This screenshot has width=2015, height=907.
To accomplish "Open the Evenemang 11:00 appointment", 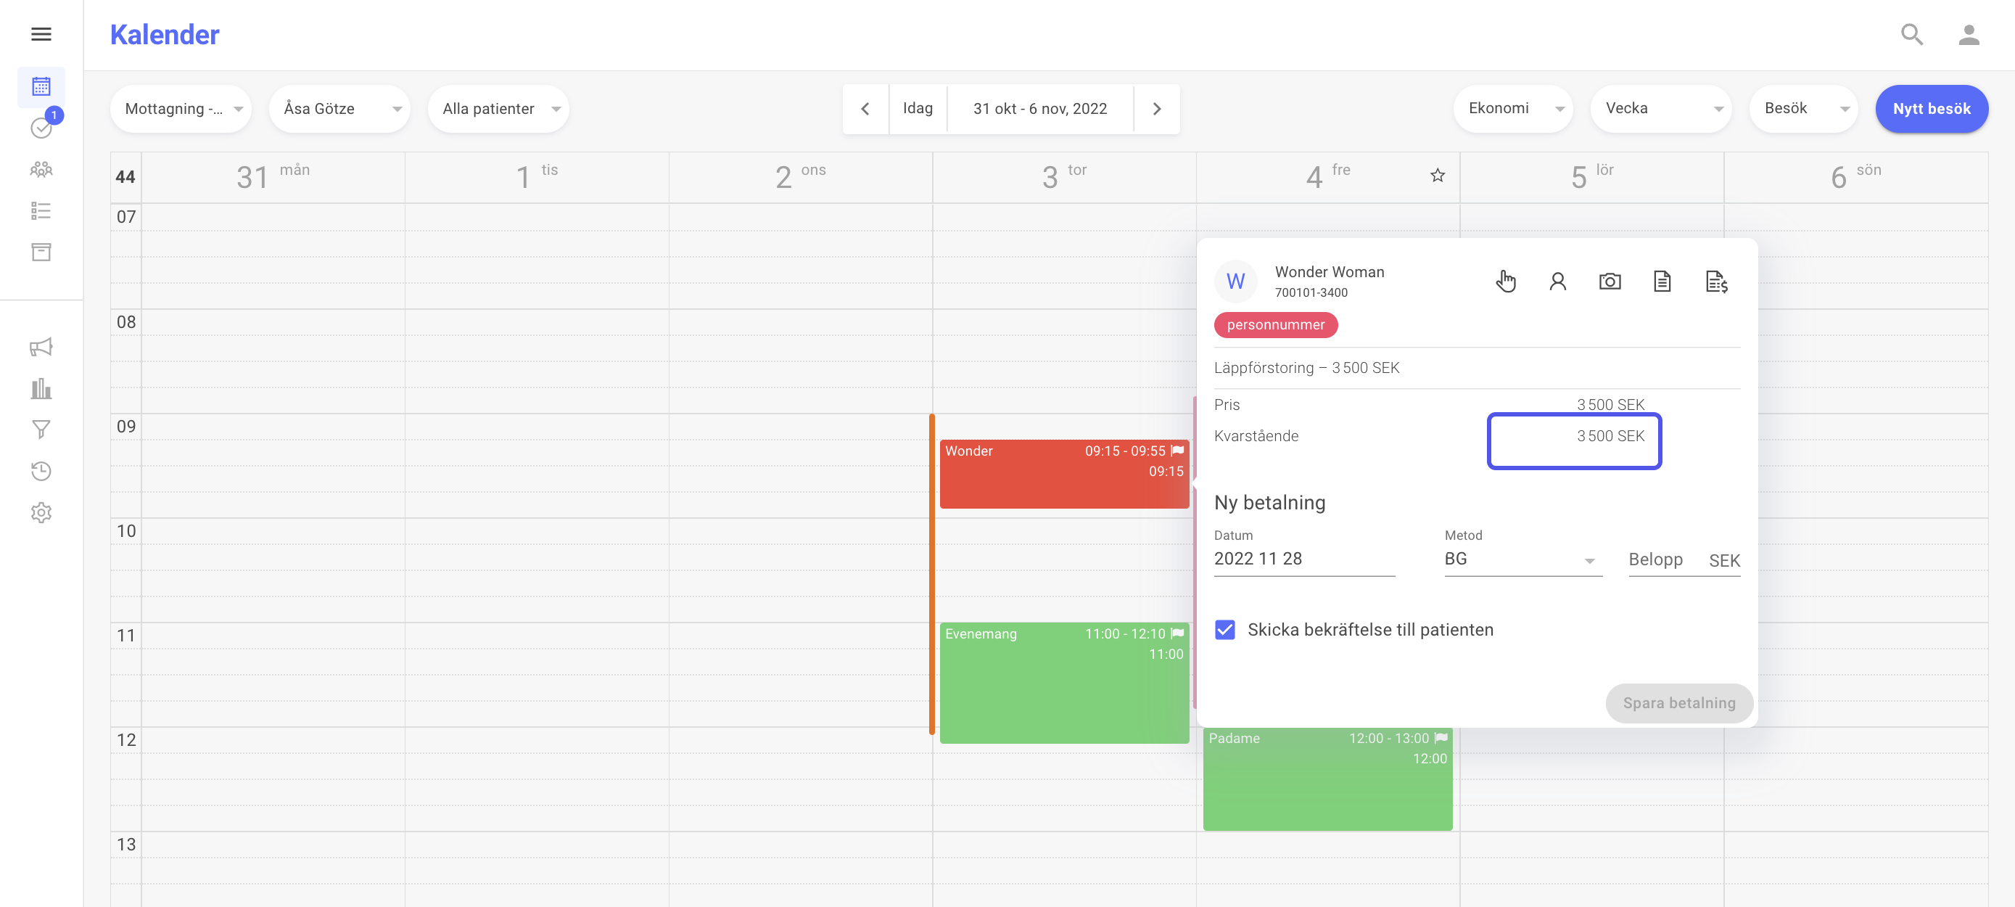I will point(1064,682).
